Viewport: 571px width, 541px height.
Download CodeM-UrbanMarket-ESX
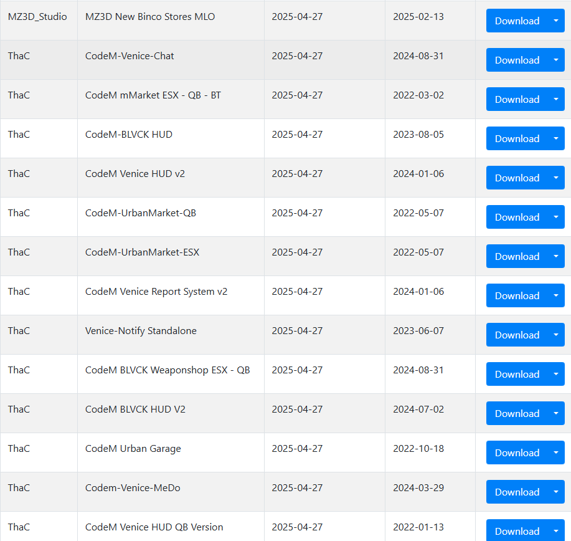517,256
